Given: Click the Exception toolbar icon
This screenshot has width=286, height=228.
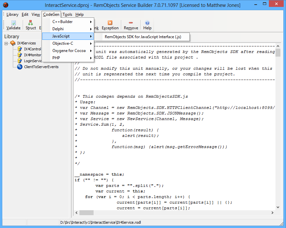Looking at the screenshot, I should pyautogui.click(x=110, y=23).
